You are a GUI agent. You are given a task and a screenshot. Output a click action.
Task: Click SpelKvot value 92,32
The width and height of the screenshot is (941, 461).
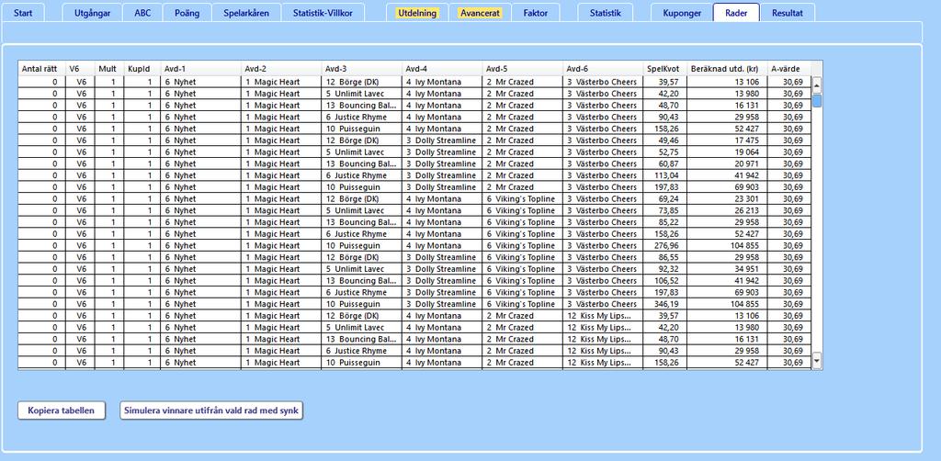(669, 269)
